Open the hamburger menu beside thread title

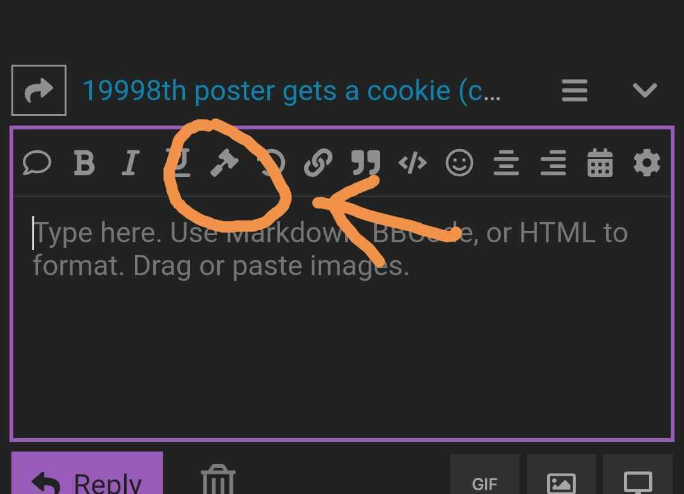pyautogui.click(x=574, y=91)
